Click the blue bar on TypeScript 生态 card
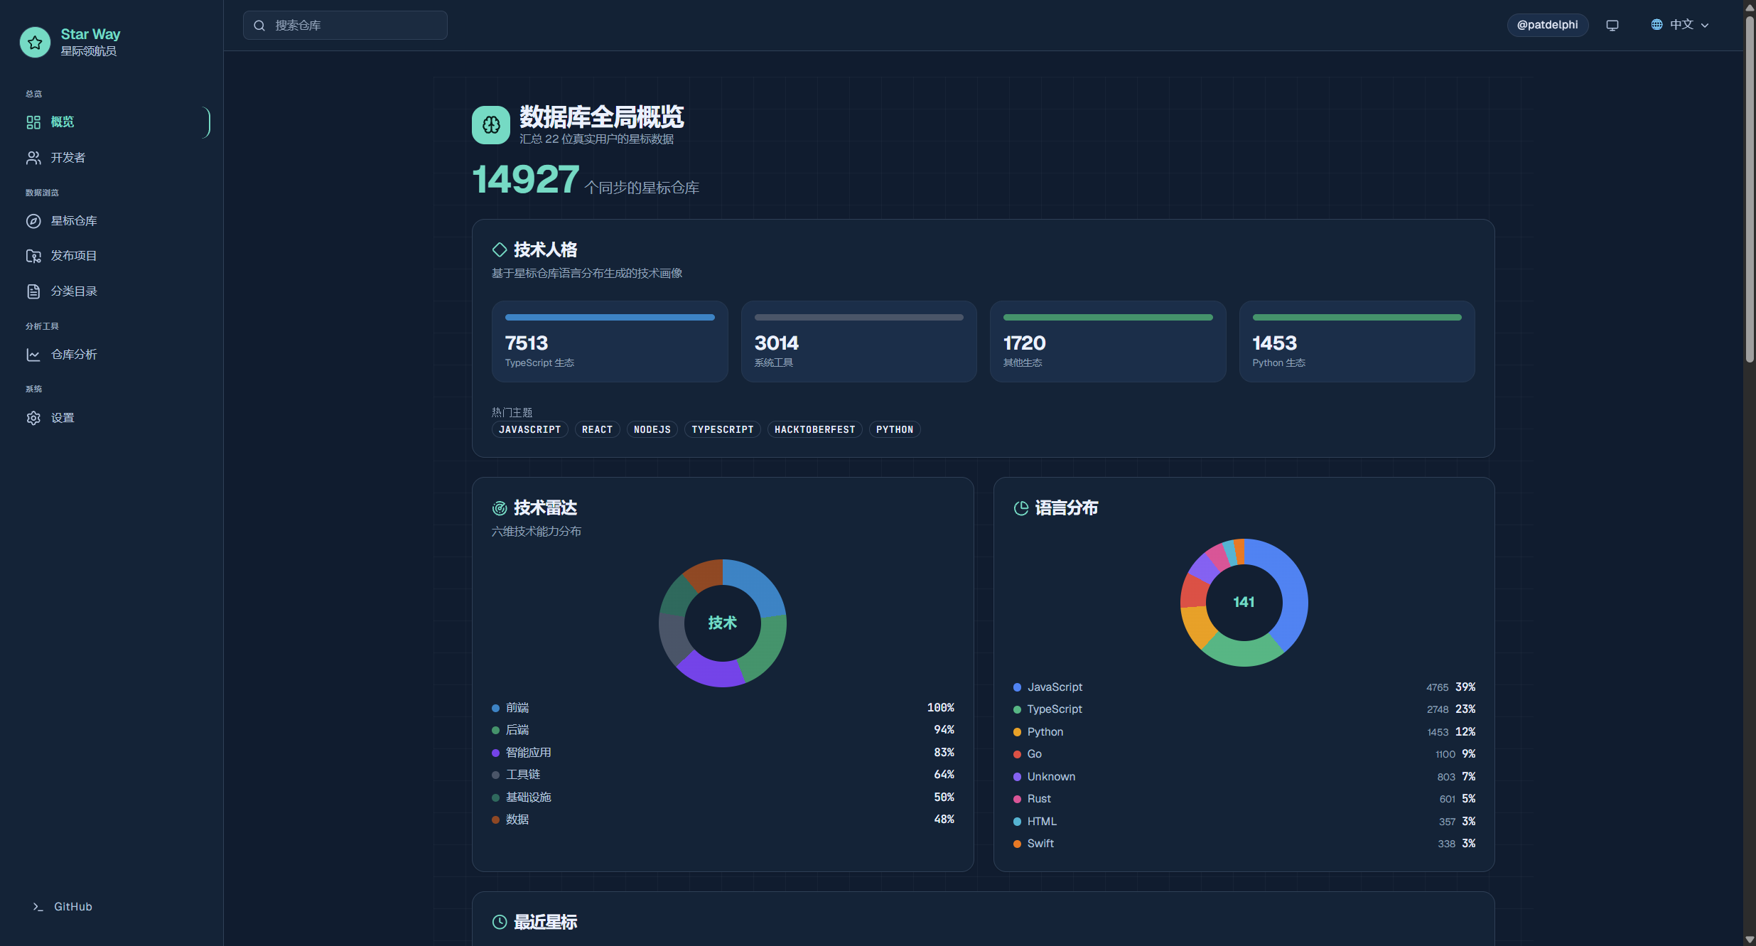1756x946 pixels. coord(610,318)
